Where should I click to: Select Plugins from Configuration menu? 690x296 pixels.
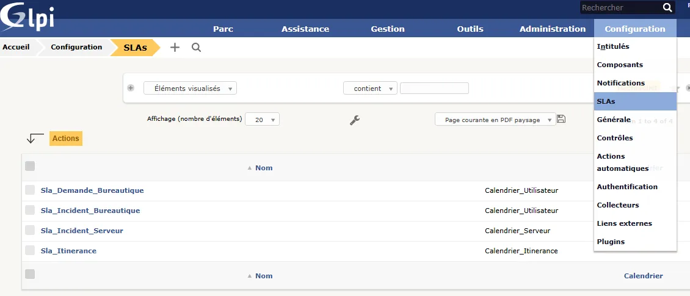click(x=635, y=242)
